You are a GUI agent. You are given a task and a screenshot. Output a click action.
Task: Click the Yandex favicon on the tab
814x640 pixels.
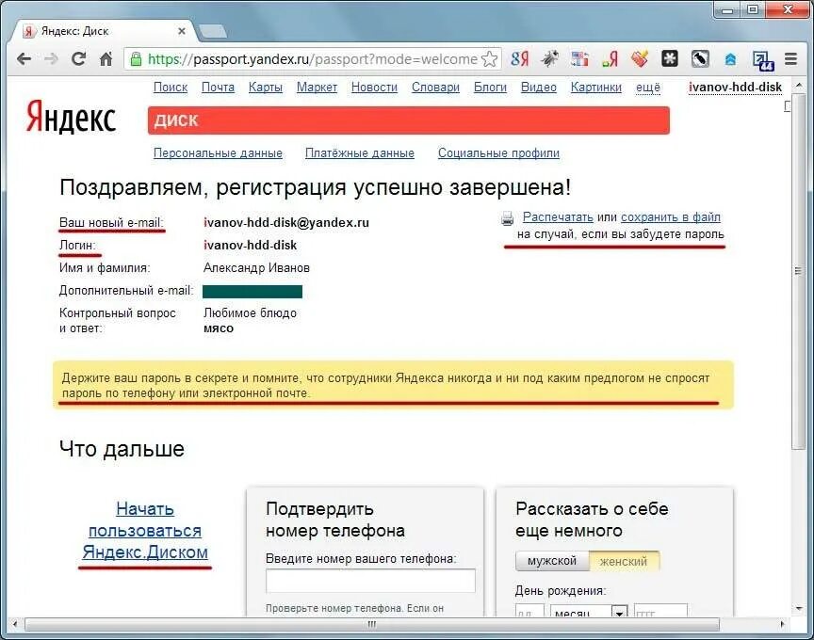[29, 31]
